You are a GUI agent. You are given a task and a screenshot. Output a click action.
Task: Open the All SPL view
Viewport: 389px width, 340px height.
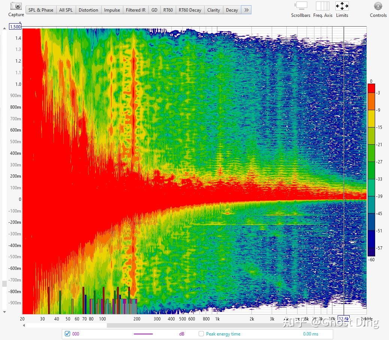[66, 10]
